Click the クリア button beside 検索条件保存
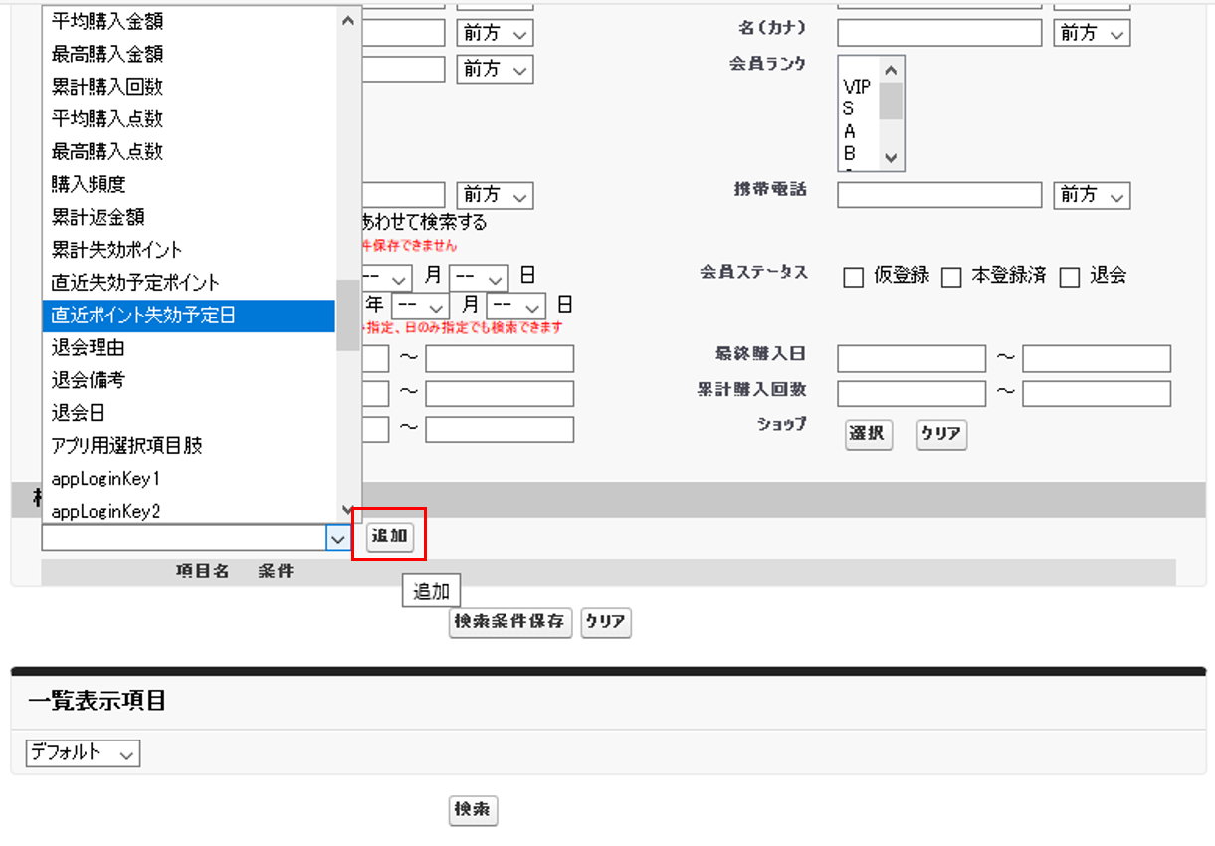This screenshot has width=1215, height=846. tap(605, 622)
